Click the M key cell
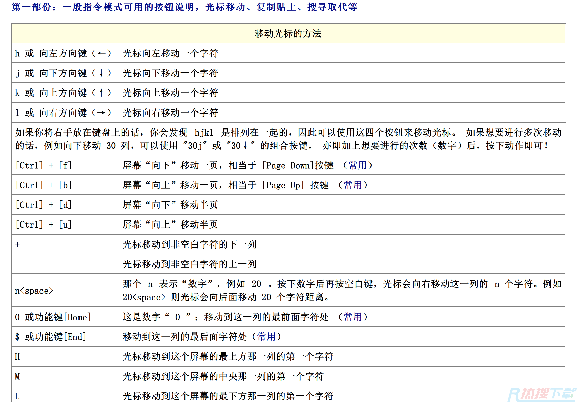 17,376
